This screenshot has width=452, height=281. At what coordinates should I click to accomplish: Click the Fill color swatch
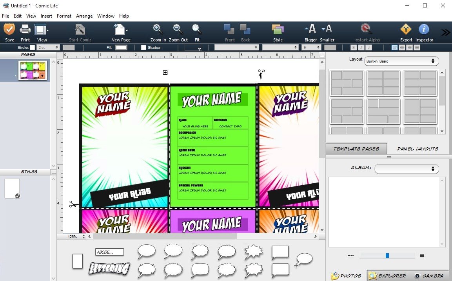click(x=121, y=47)
